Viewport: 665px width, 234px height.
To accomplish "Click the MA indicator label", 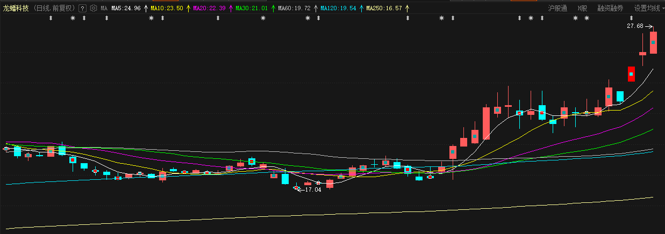I will (x=104, y=8).
